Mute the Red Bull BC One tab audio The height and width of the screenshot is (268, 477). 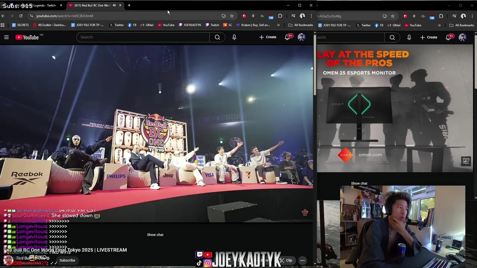tap(114, 5)
